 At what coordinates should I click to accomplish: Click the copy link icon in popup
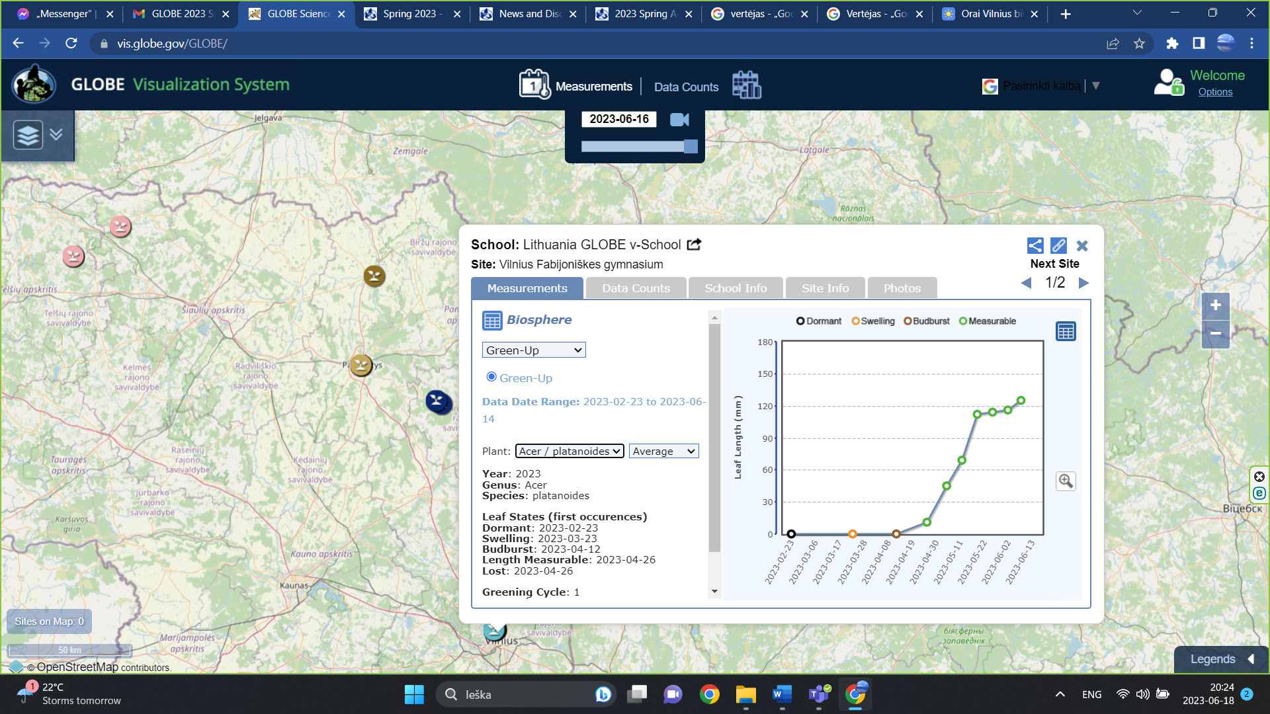tap(1058, 246)
